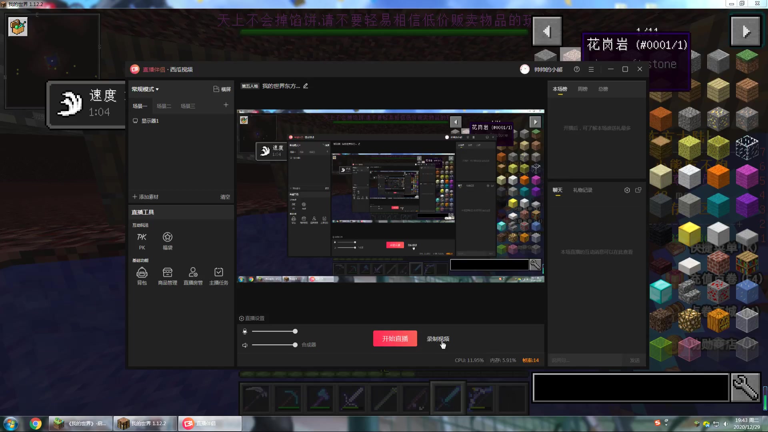Viewport: 768px width, 432px height.
Task: Select the 聊天 chat tab
Action: [558, 190]
